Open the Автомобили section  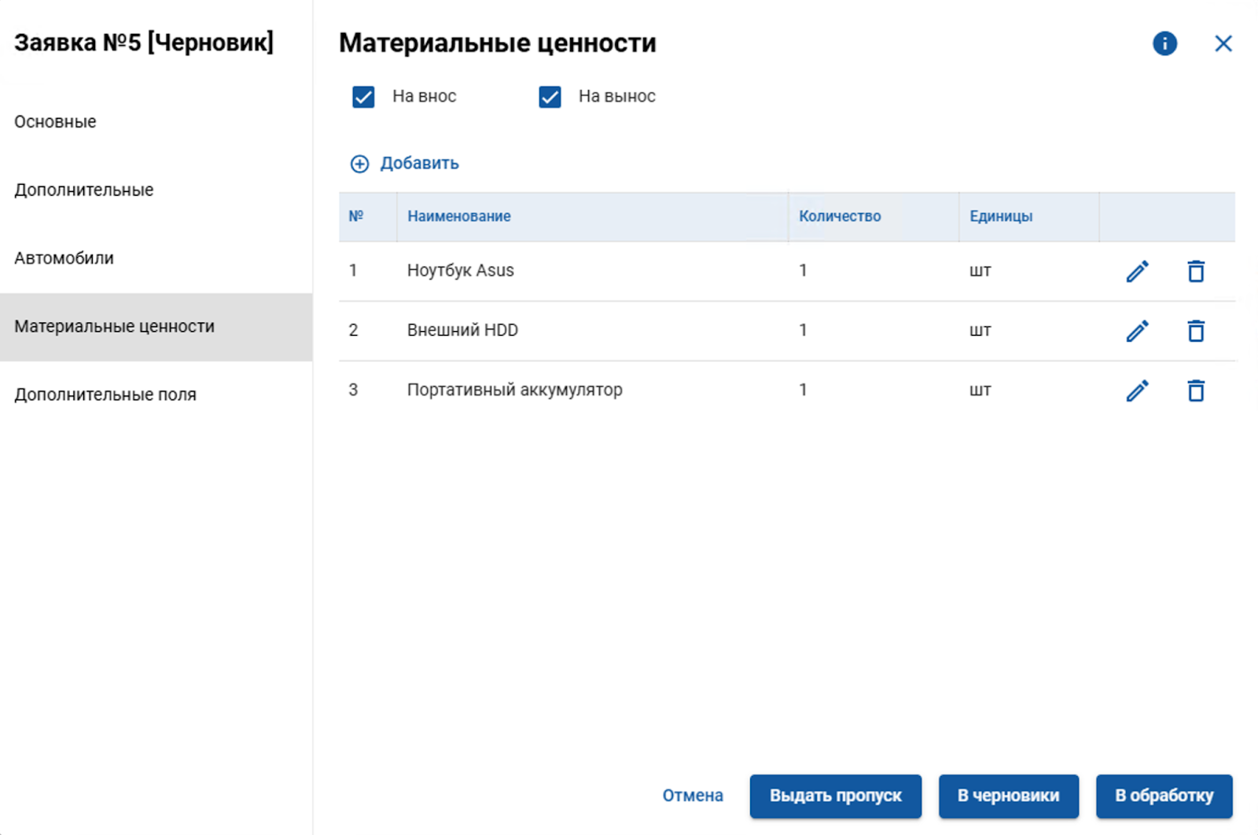[x=64, y=257]
